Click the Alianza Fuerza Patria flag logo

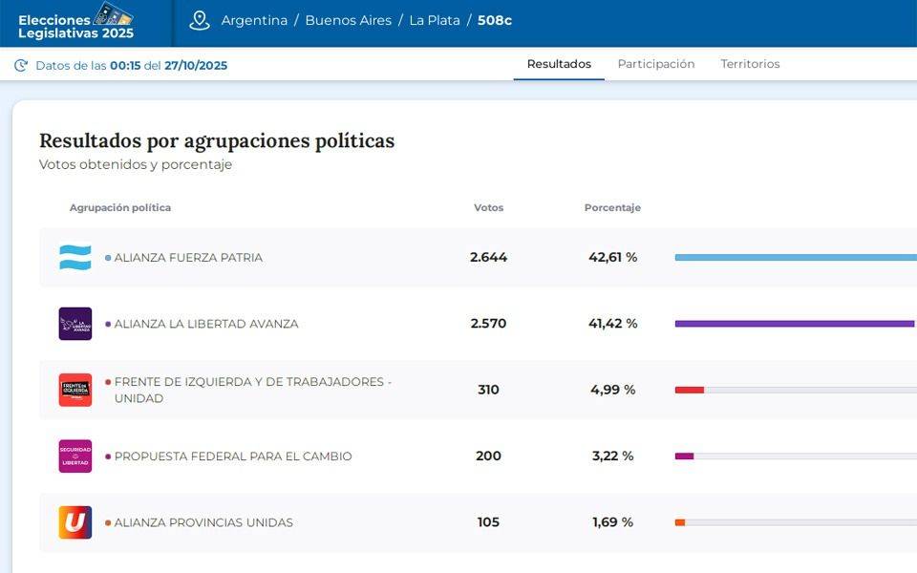pos(75,258)
